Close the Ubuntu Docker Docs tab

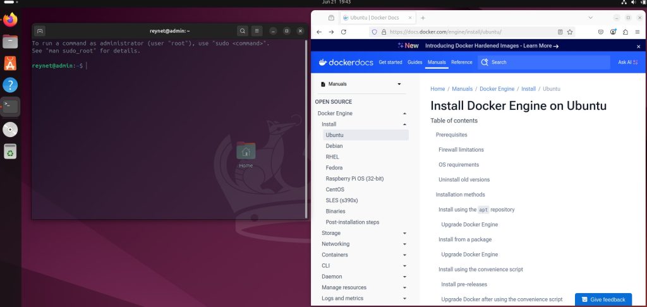click(409, 18)
